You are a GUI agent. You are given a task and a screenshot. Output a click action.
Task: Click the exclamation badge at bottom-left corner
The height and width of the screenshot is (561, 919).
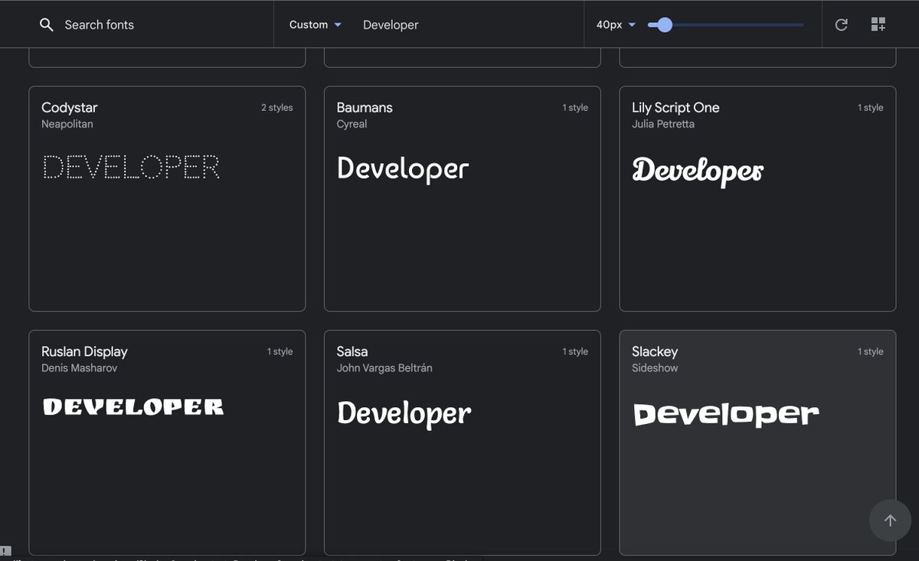point(5,552)
